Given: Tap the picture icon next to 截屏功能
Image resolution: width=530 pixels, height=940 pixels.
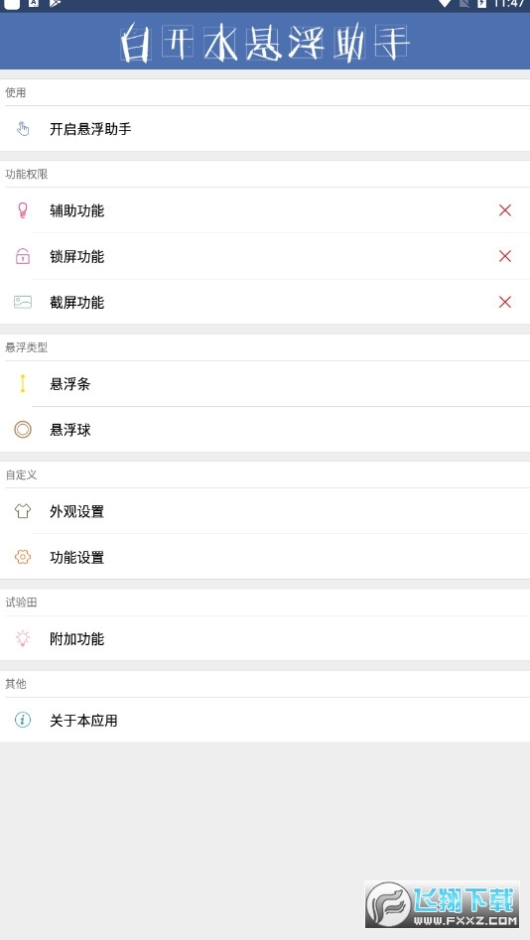Looking at the screenshot, I should [x=23, y=302].
